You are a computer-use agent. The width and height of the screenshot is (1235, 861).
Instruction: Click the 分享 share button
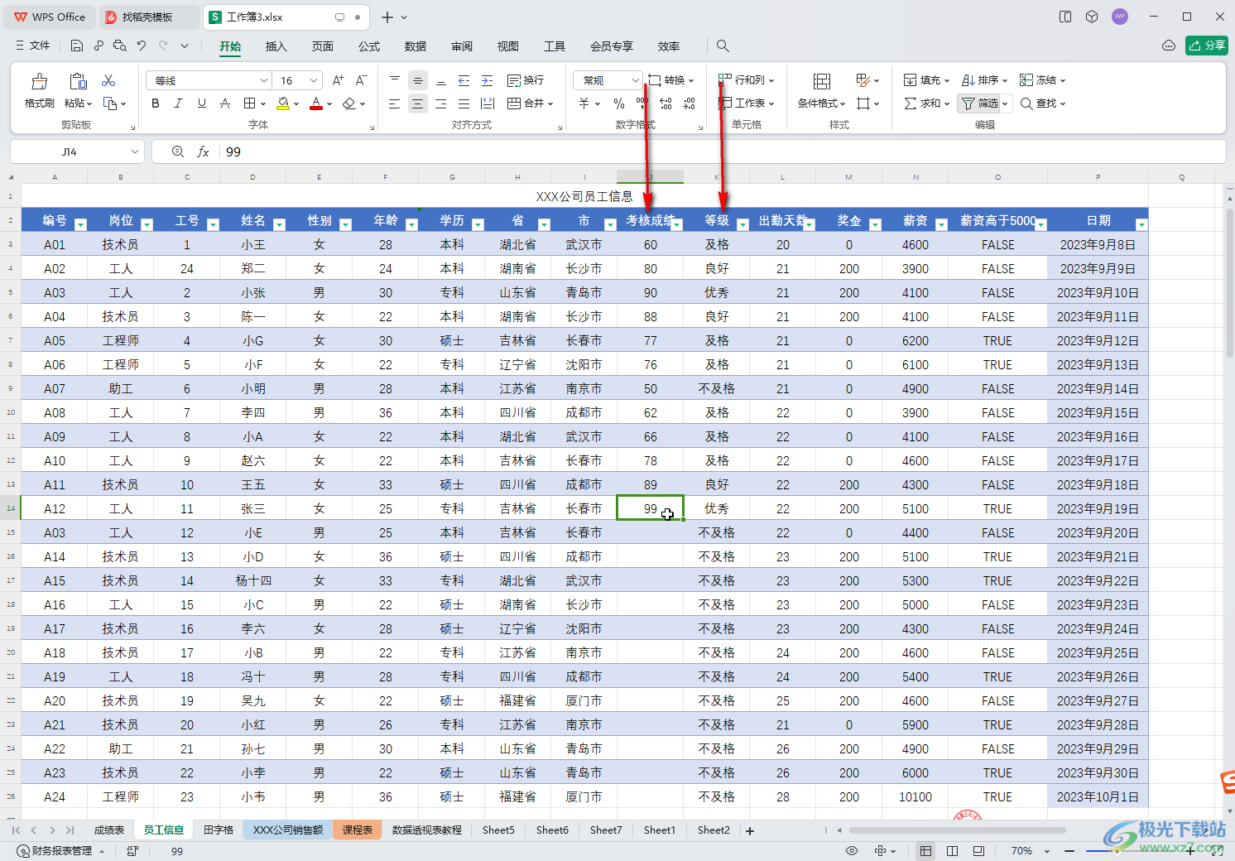(x=1206, y=46)
